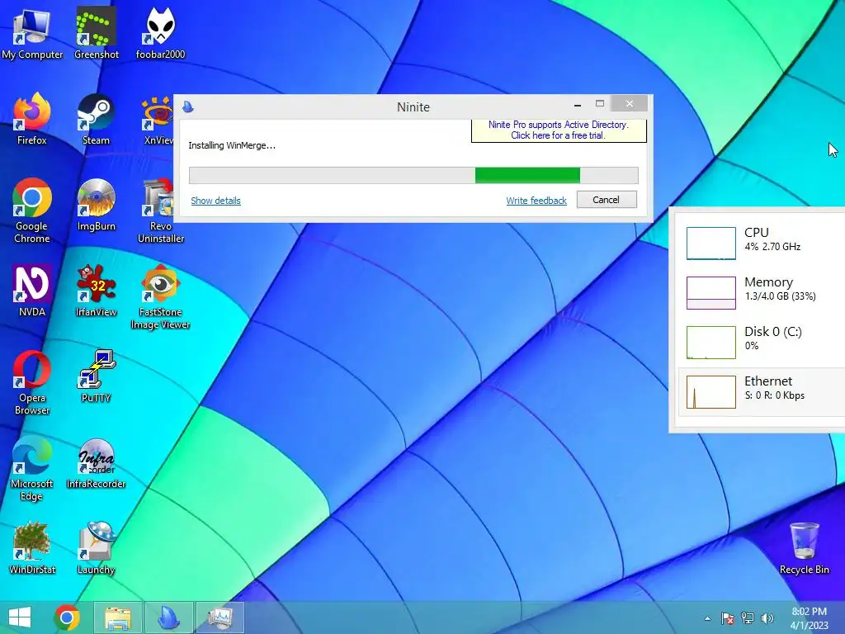Open ImgBurn desktop icon
This screenshot has height=634, width=845.
[96, 205]
